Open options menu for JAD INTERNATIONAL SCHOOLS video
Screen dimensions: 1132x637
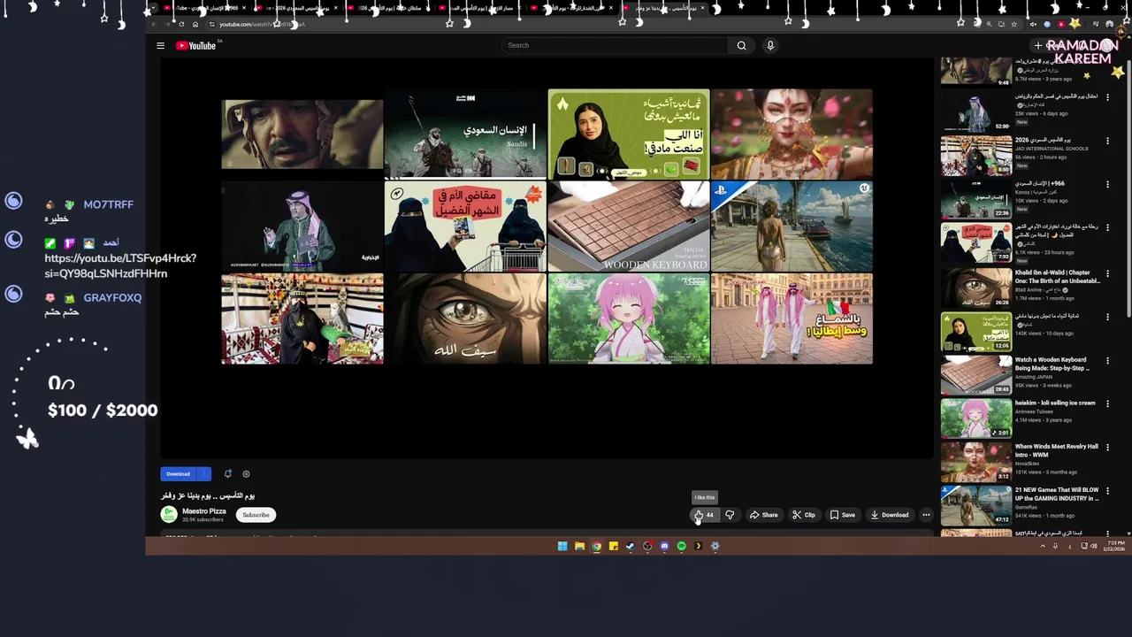1107,142
